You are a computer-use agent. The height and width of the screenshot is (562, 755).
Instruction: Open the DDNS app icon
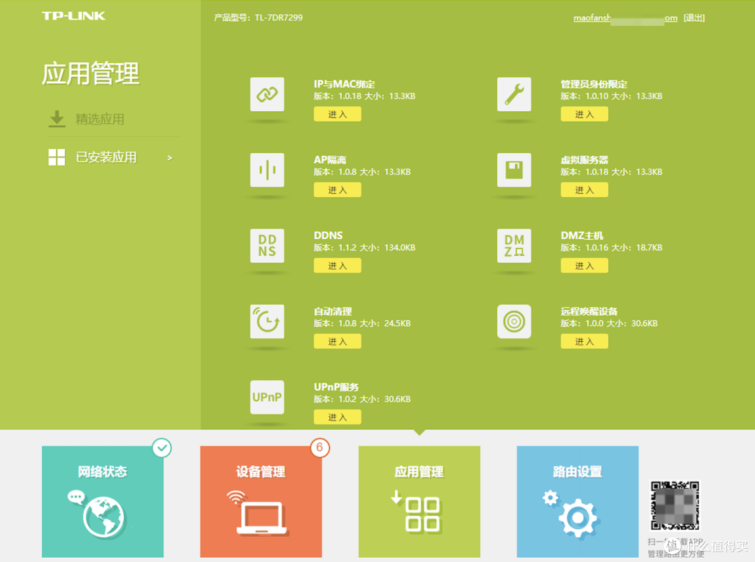tap(267, 245)
